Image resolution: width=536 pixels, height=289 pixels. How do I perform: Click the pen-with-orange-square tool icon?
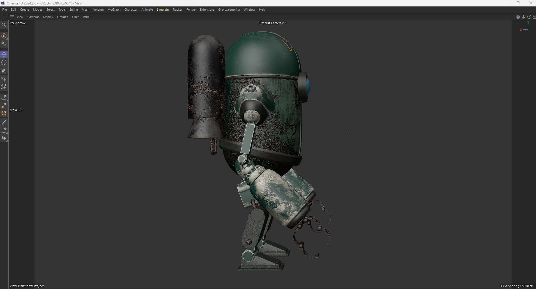[x=4, y=105]
